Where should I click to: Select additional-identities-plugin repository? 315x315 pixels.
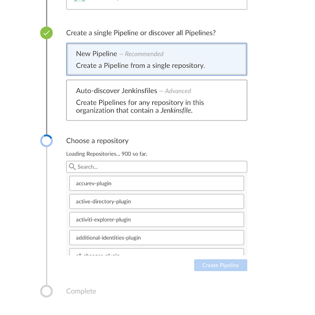click(x=156, y=238)
